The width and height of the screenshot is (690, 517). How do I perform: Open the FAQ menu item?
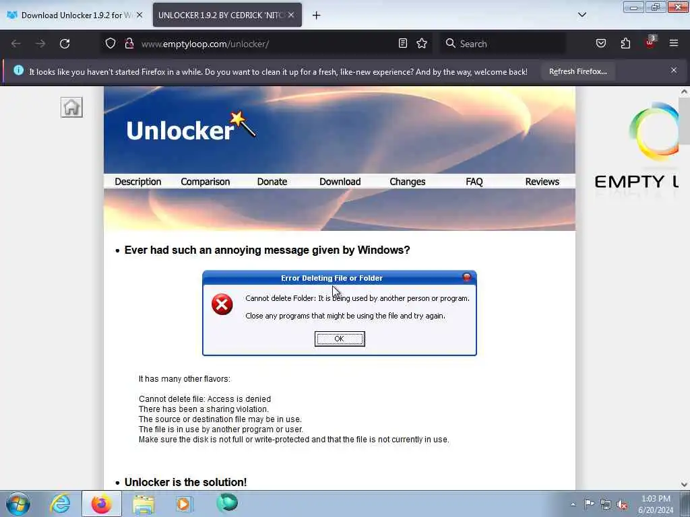[474, 182]
